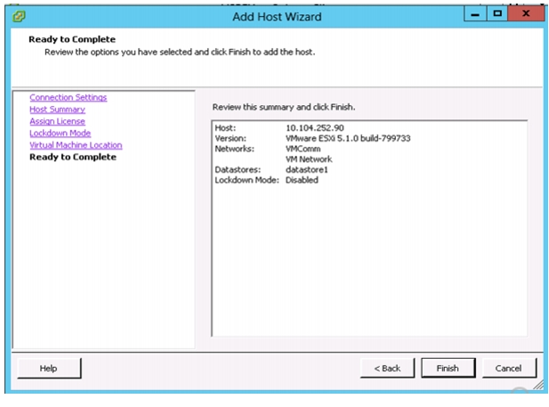Screen dimensions: 549x407
Task: Maximize the Add Host Wizard window
Action: click(x=497, y=14)
